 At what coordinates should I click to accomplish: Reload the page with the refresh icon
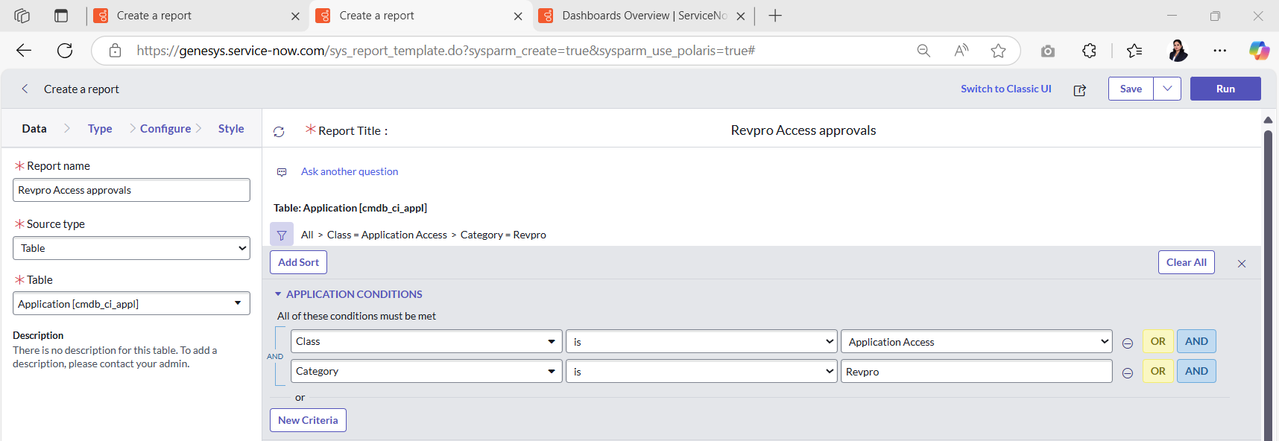tap(65, 51)
